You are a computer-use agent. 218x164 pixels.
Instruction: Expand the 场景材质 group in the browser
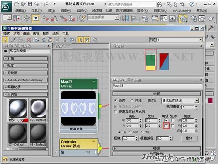26,87
